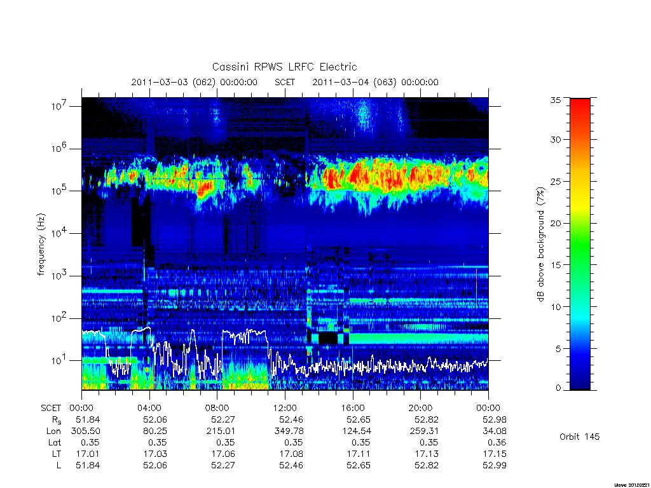Click the orange emission patch near 07:00
The width and height of the screenshot is (651, 488).
[x=204, y=190]
